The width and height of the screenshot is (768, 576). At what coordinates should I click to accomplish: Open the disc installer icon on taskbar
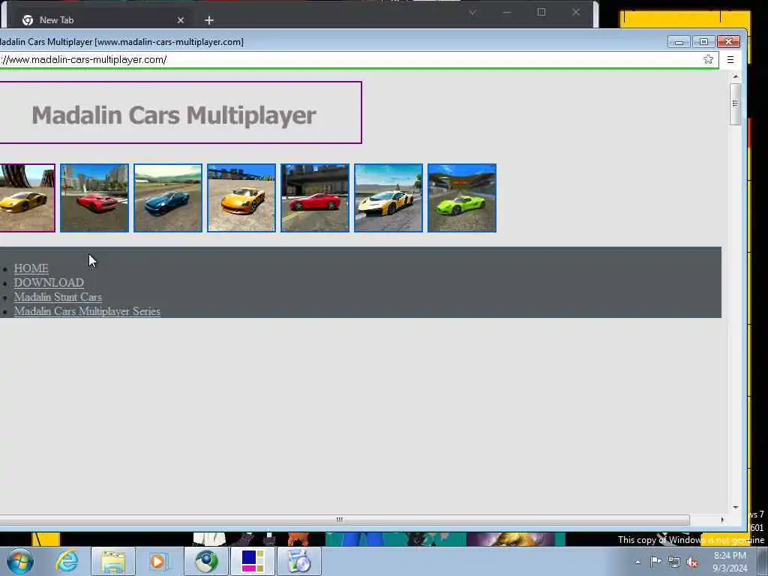click(x=299, y=561)
